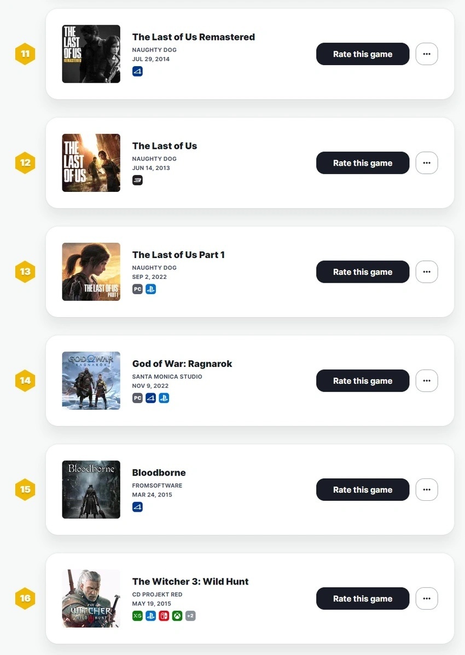Click the rank 11 hexagon badge
Screen dimensions: 465x655
[25, 54]
